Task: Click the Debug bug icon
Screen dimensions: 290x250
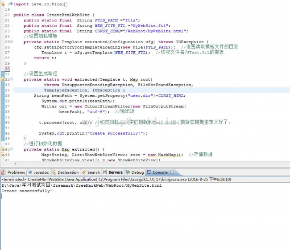Action: pos(128,172)
